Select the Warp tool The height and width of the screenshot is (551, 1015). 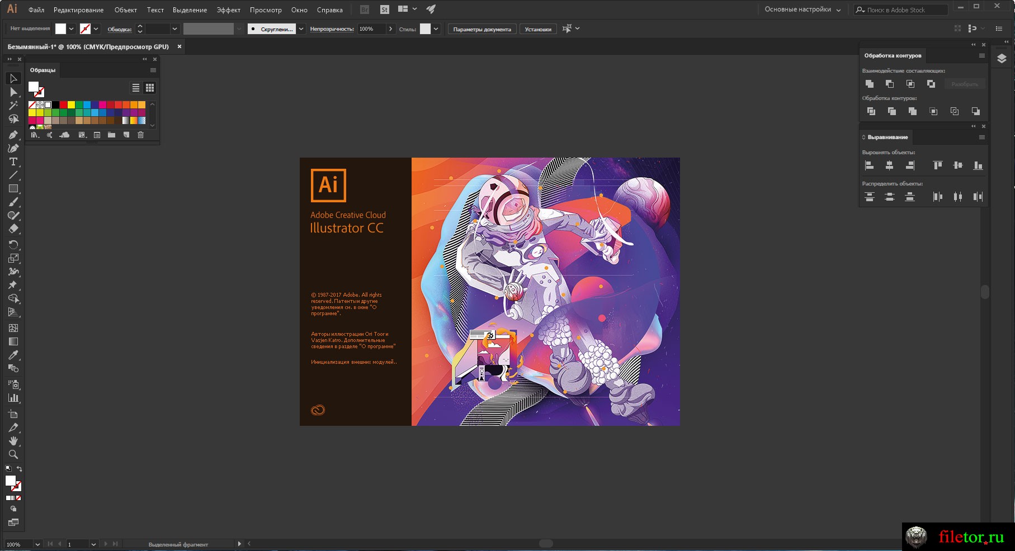pos(13,272)
